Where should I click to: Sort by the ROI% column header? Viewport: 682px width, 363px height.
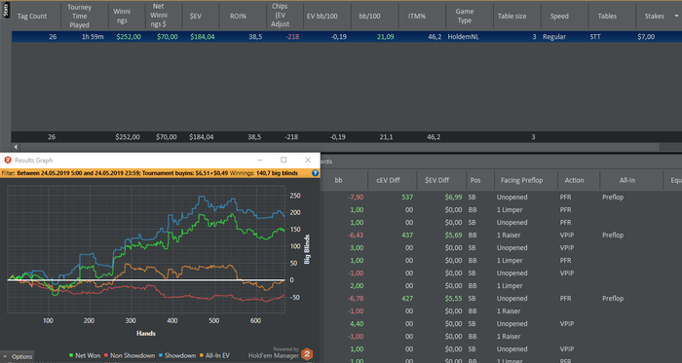(x=238, y=17)
